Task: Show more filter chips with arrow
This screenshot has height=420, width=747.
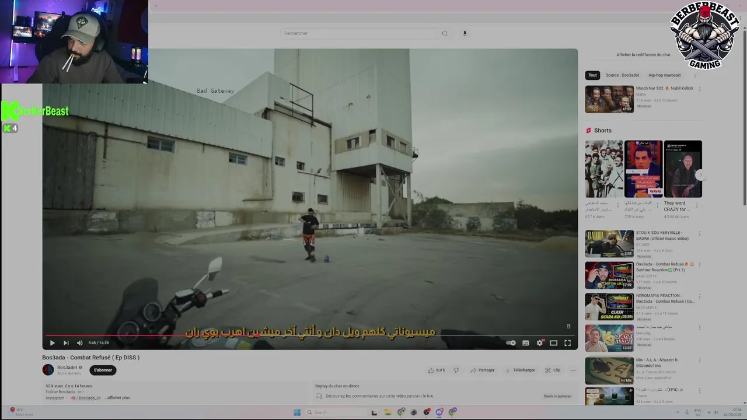Action: point(694,75)
